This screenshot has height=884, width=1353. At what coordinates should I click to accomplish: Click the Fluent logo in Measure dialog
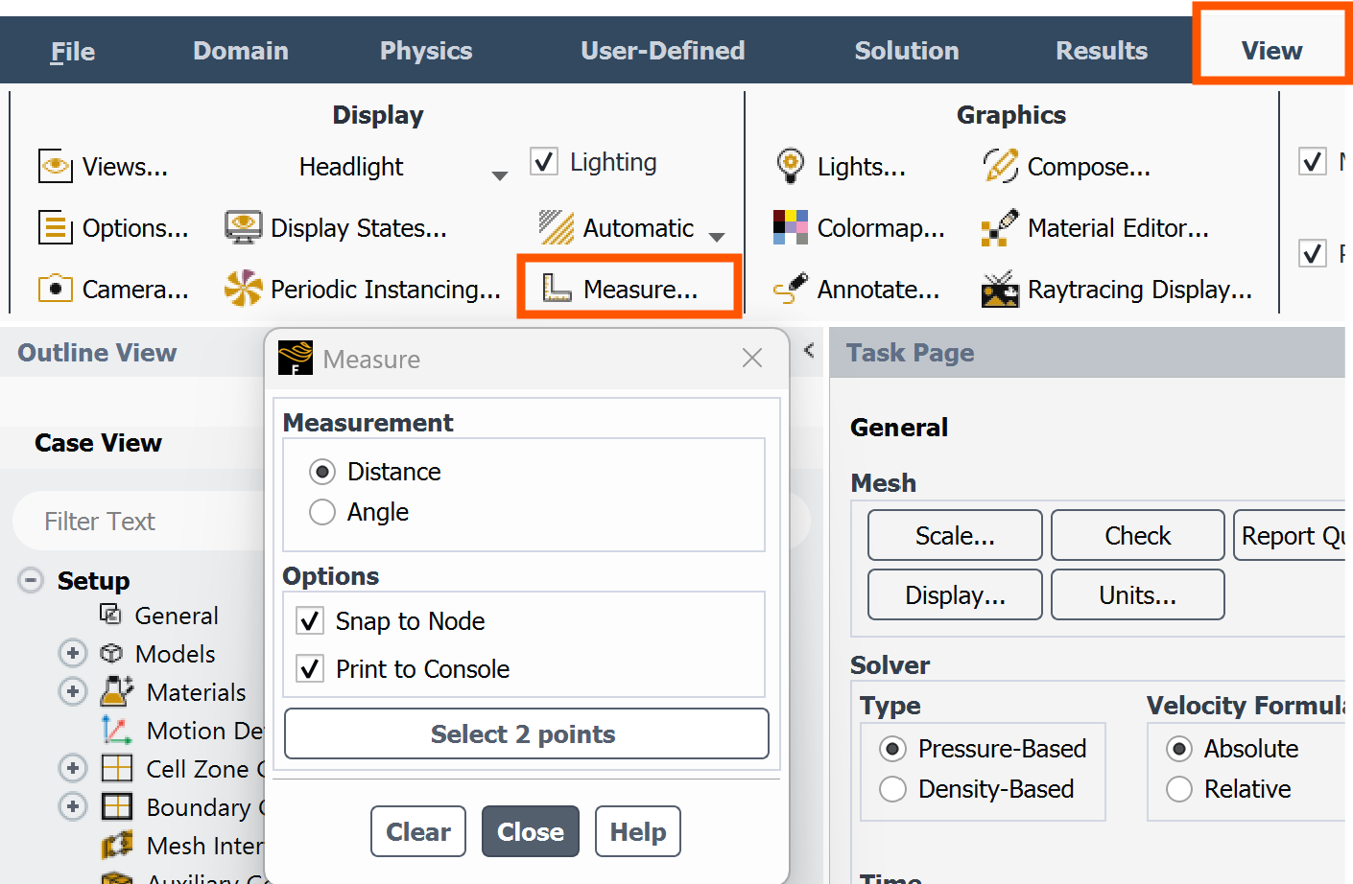click(296, 358)
